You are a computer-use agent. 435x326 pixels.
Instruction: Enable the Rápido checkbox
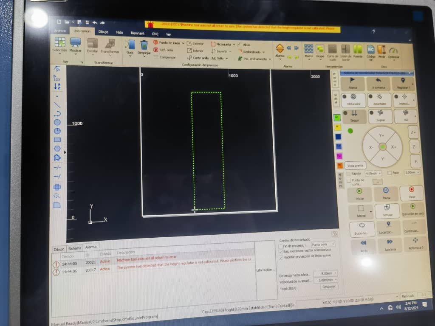pos(348,173)
